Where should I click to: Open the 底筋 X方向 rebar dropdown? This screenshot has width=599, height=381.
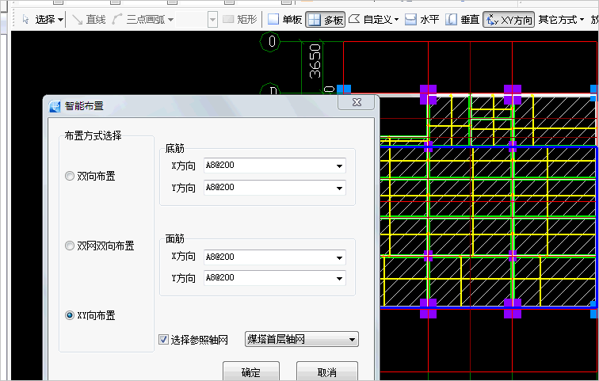(x=339, y=166)
